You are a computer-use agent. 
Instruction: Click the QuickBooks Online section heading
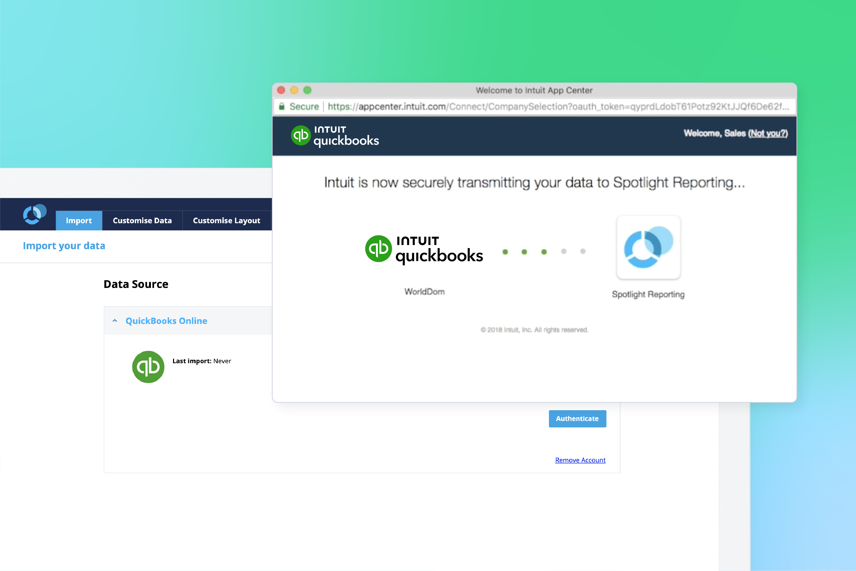pos(166,321)
